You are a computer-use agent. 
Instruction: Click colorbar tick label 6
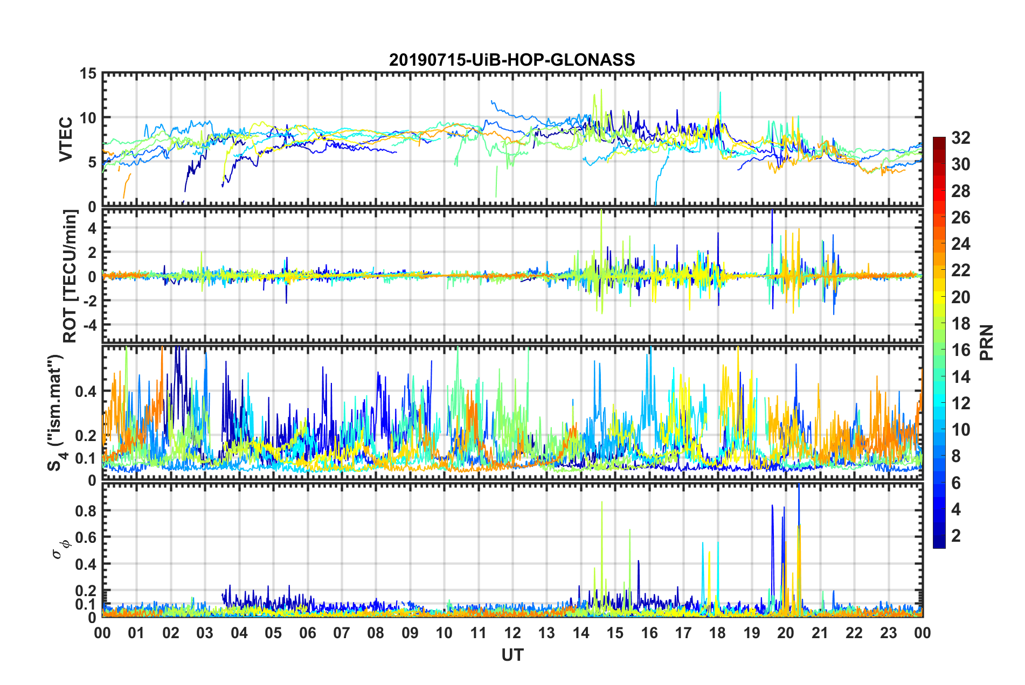pyautogui.click(x=956, y=483)
